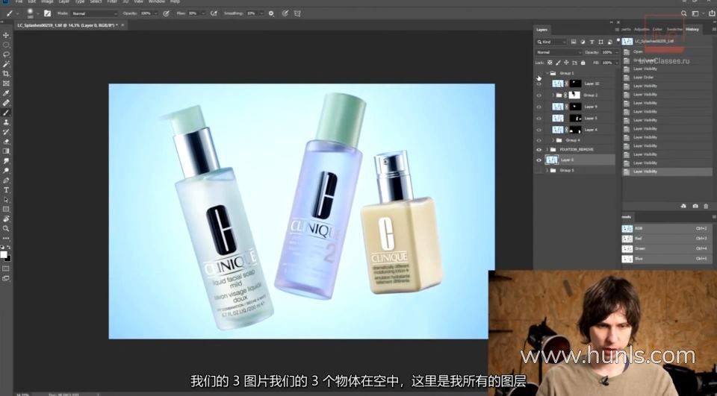Select the Hand tool
This screenshot has height=396, width=717.
pos(6,219)
